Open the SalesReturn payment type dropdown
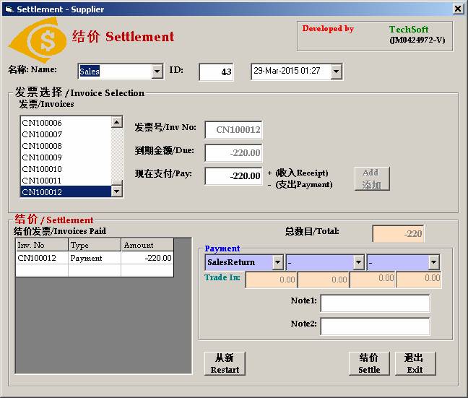 [278, 262]
